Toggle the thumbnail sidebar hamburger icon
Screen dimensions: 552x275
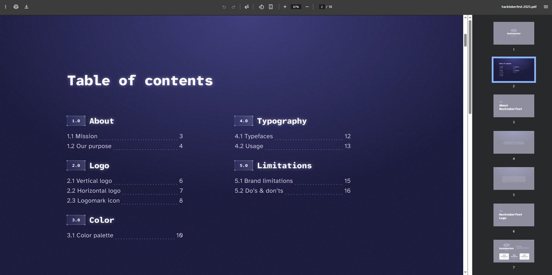click(546, 7)
